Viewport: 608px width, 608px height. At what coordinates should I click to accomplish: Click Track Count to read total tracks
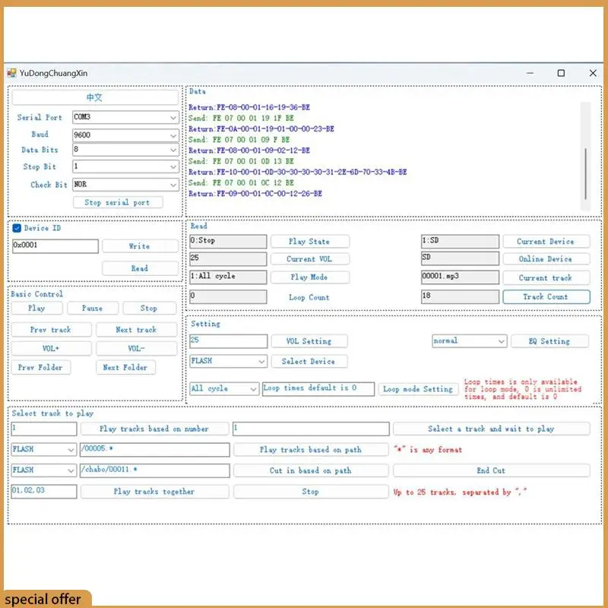[x=546, y=296]
